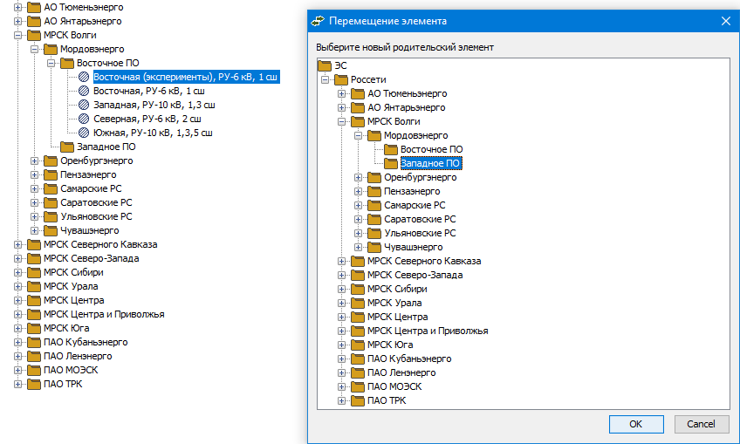
Task: Select Восточное ПО folder in the dialog
Action: click(431, 149)
